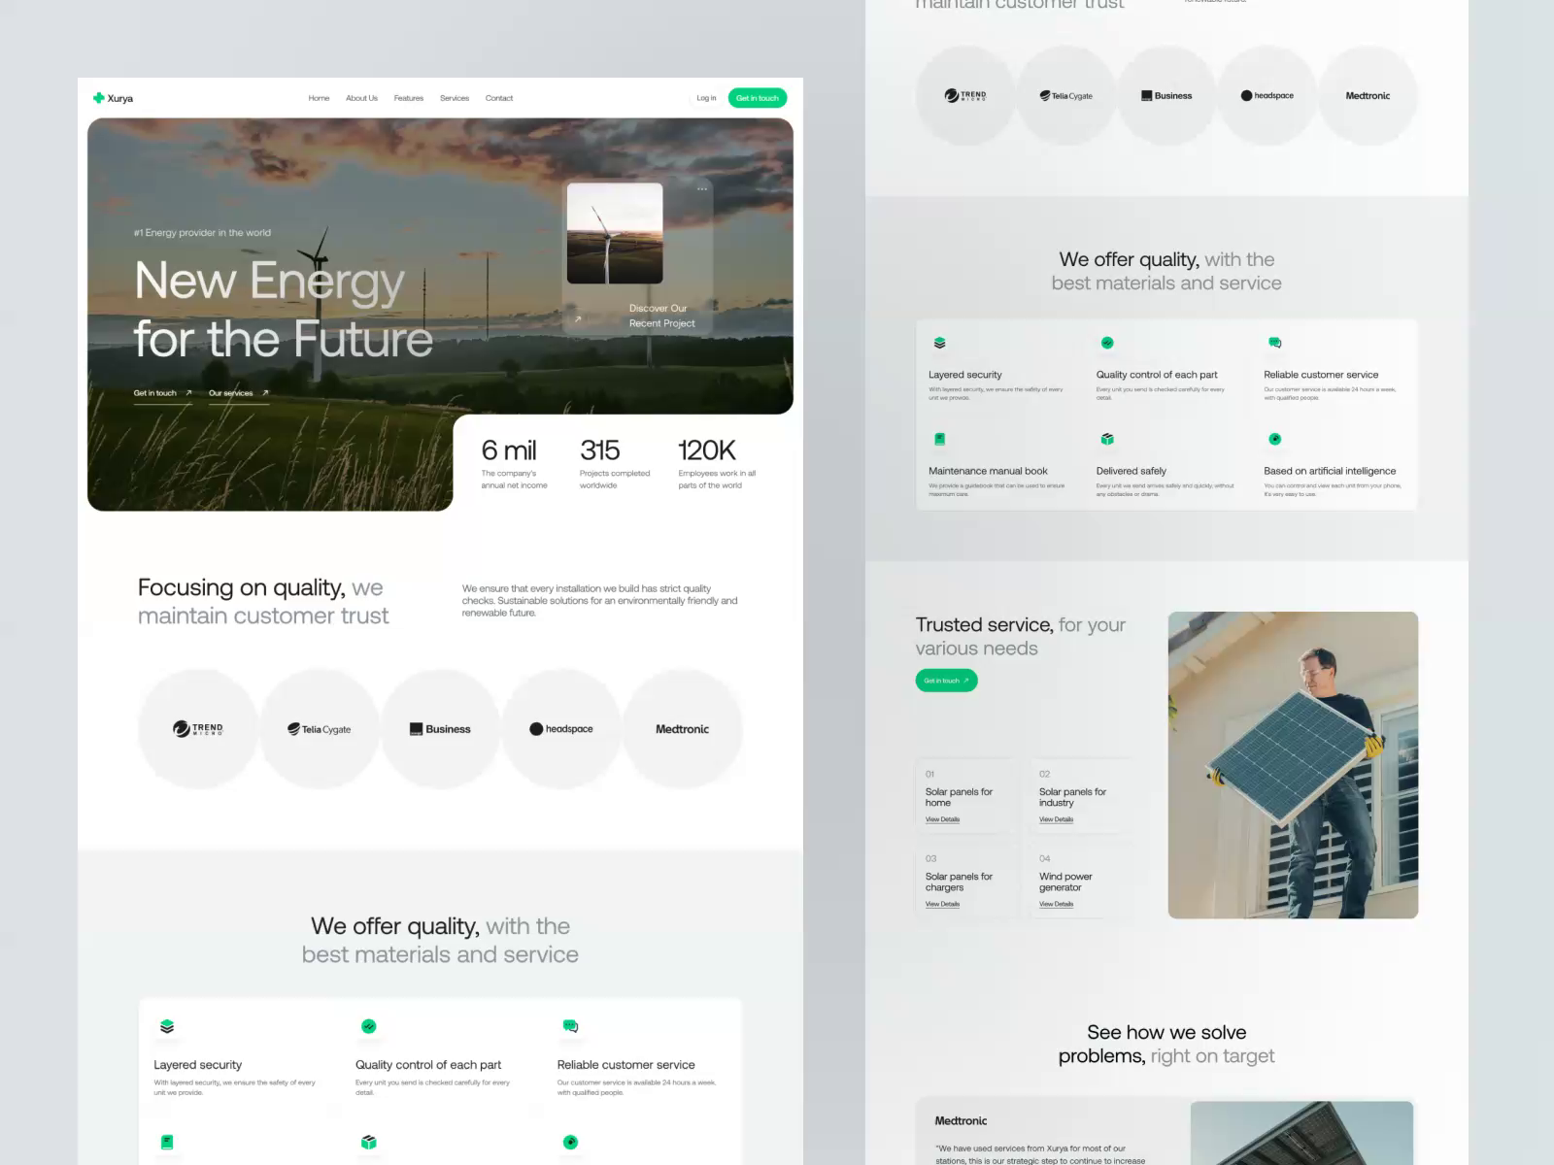Click the Medtronic testimonial name
Viewport: 1554px width, 1165px height.
click(961, 1121)
